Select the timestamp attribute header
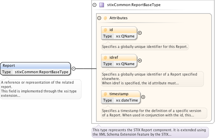 click(x=120, y=94)
